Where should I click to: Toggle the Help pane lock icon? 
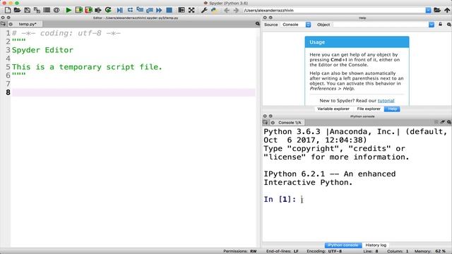point(441,25)
